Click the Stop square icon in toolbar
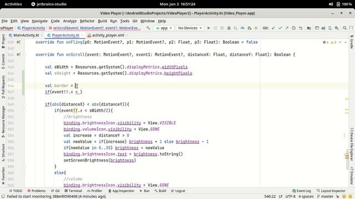 tap(256, 28)
